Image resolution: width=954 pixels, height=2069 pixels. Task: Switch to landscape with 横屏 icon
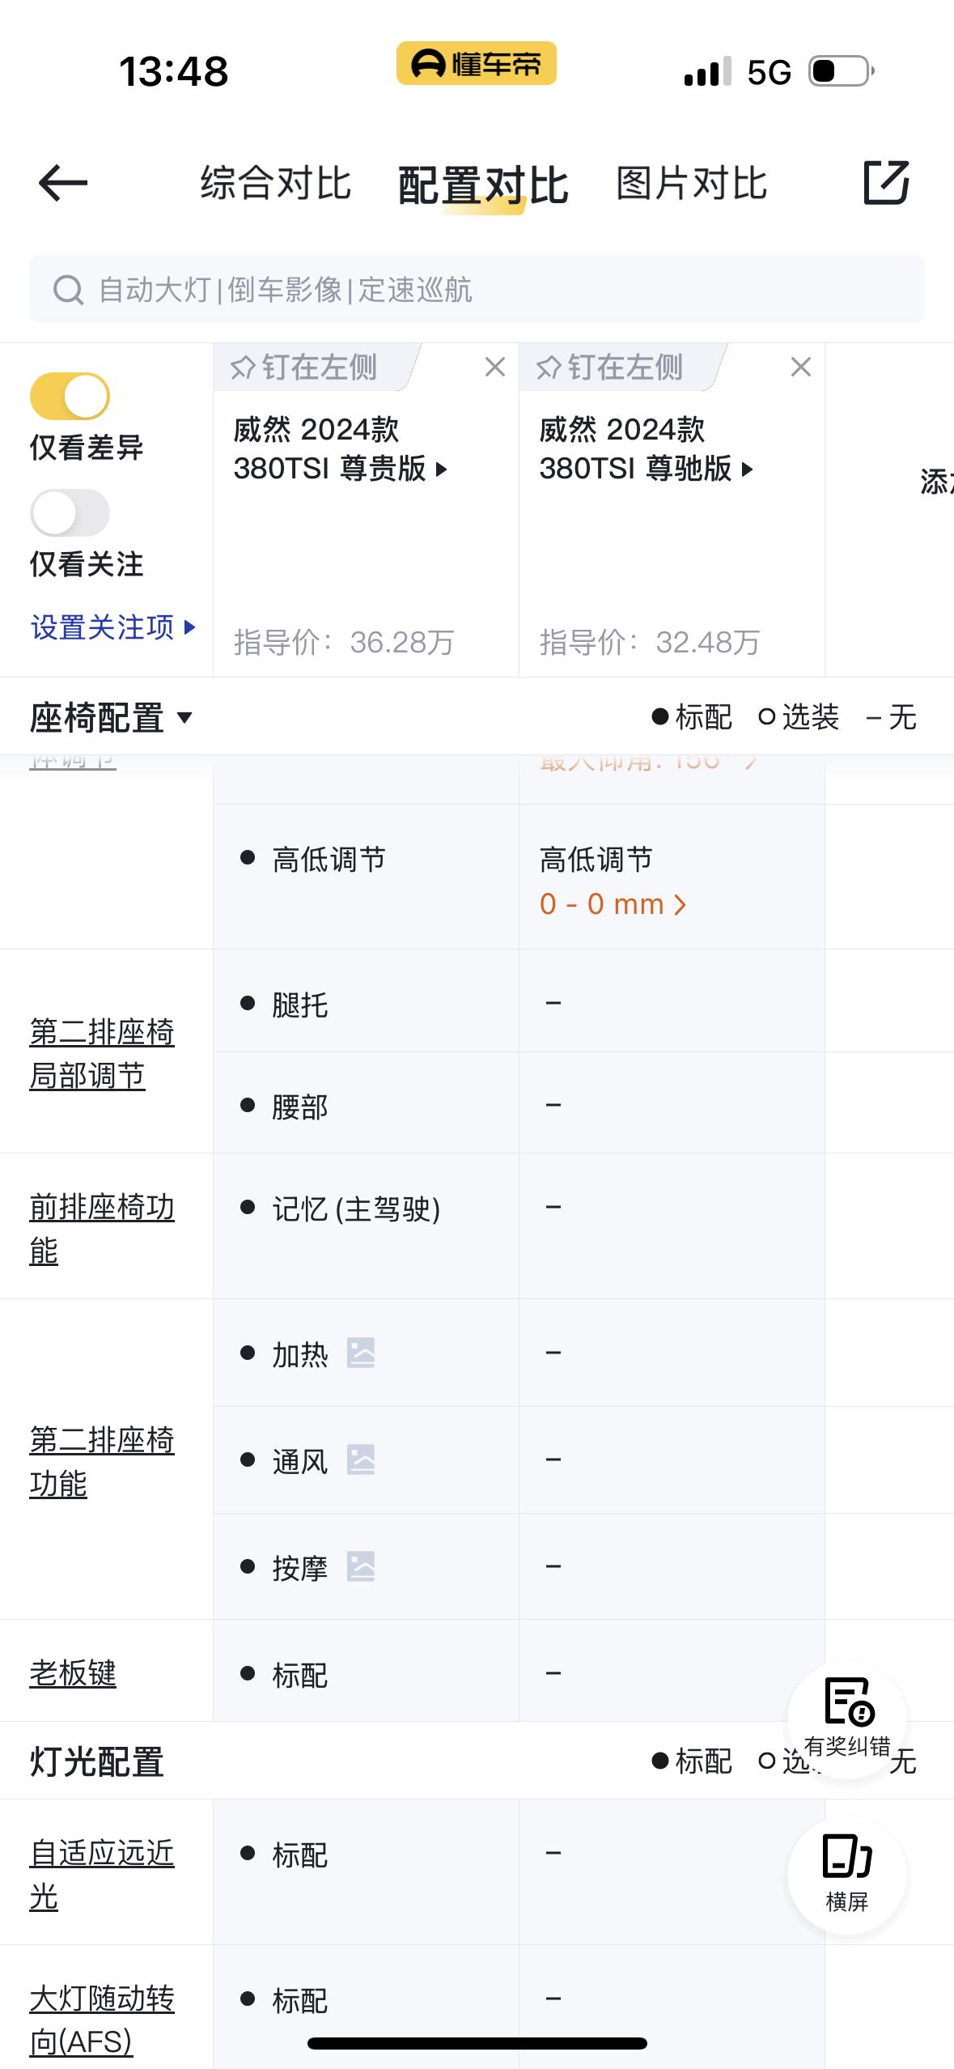[x=847, y=1871]
